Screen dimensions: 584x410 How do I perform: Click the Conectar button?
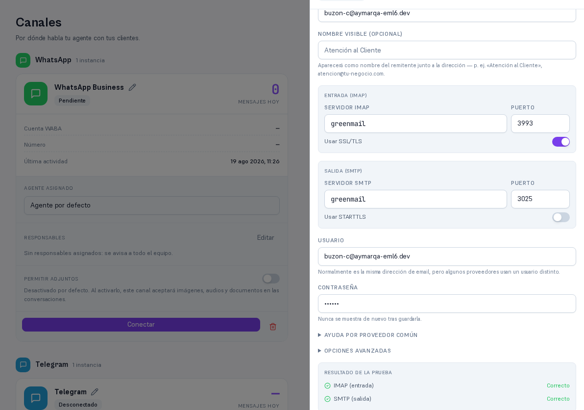[141, 325]
